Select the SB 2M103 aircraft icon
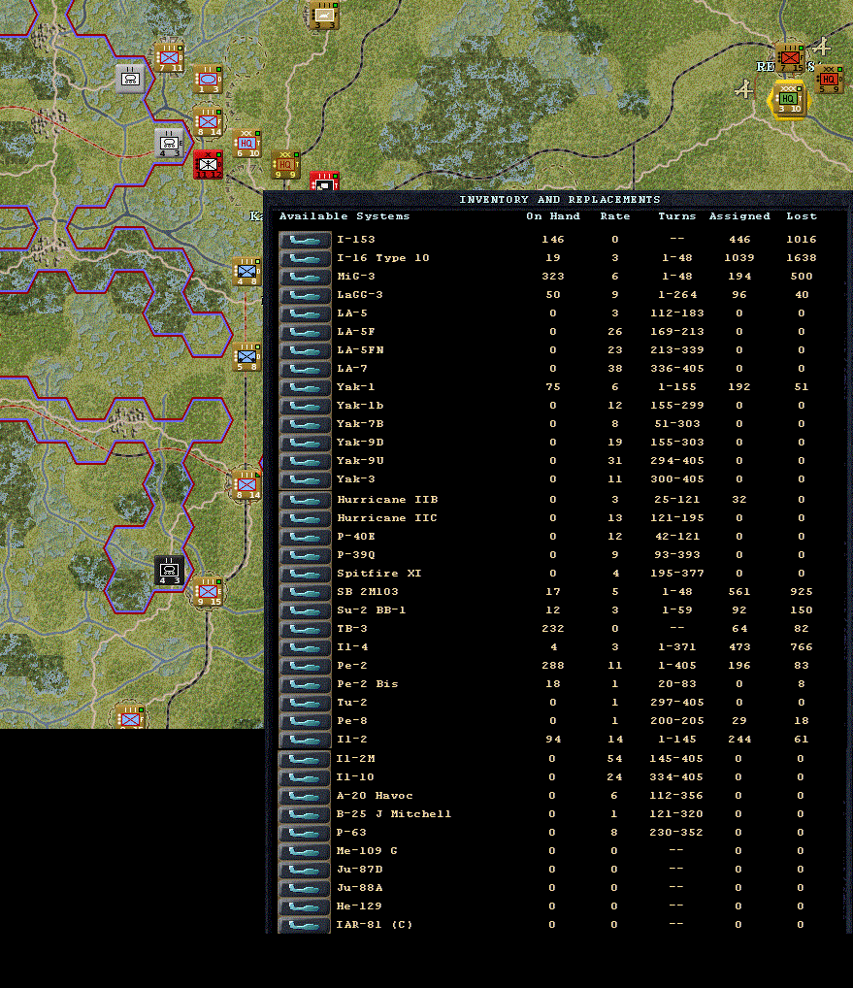This screenshot has width=853, height=988. [x=305, y=592]
